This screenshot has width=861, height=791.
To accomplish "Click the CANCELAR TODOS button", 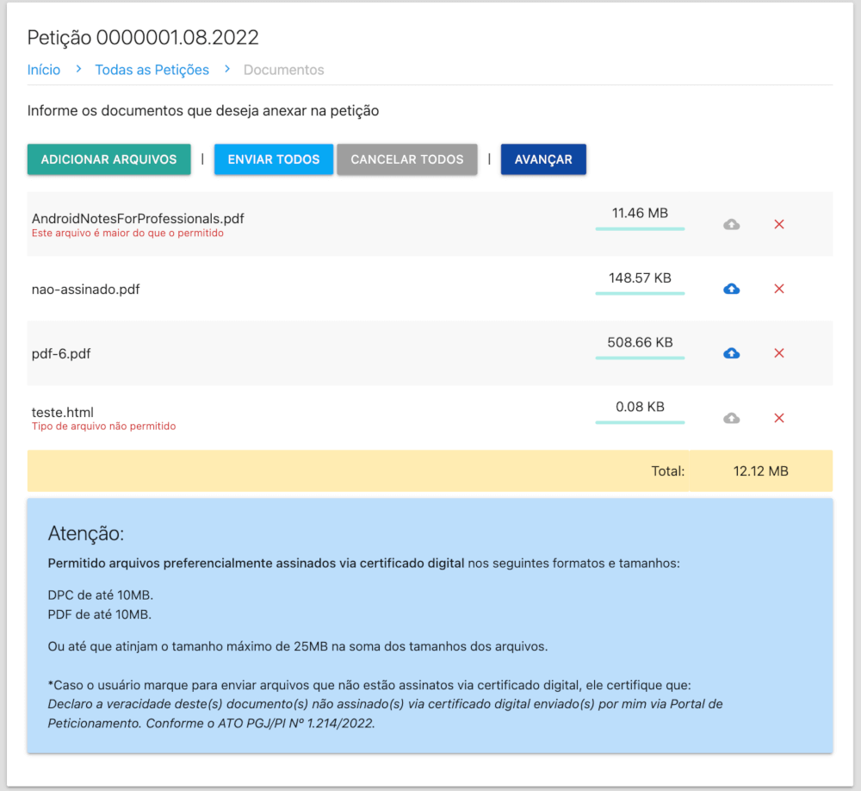I will point(407,159).
